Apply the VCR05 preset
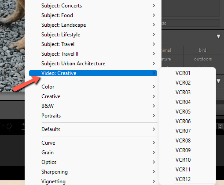This screenshot has width=224, height=185. coord(183,112)
